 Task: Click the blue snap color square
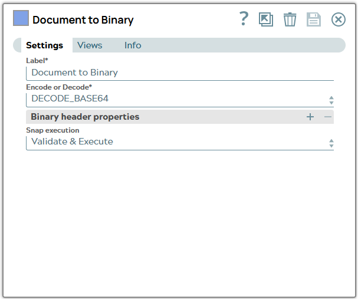coord(21,18)
